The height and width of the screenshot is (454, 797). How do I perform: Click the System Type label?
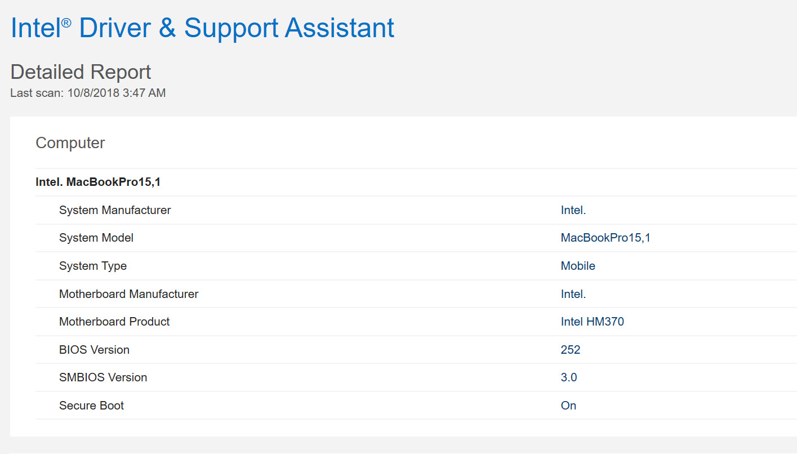pos(93,266)
